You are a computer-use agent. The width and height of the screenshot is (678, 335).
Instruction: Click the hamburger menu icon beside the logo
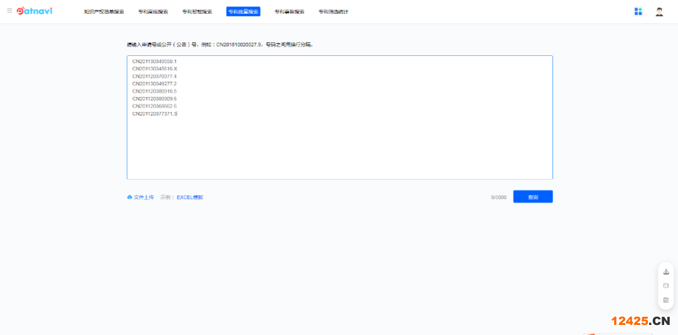(9, 11)
